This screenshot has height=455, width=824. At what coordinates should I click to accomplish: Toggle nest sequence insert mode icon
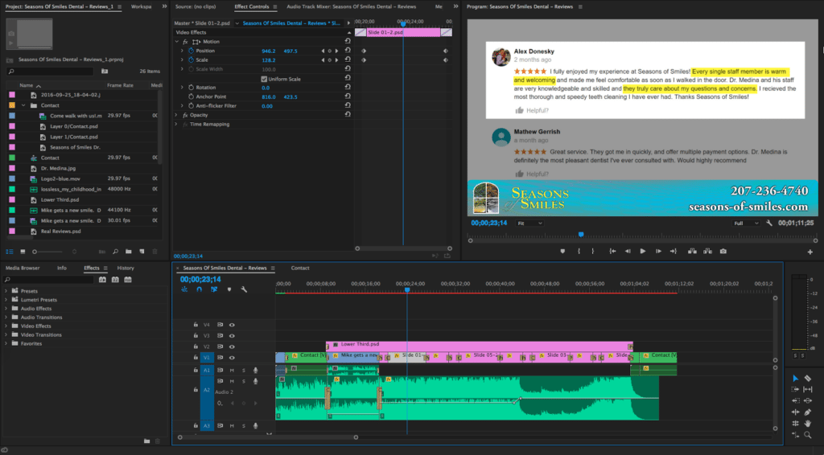tap(184, 289)
